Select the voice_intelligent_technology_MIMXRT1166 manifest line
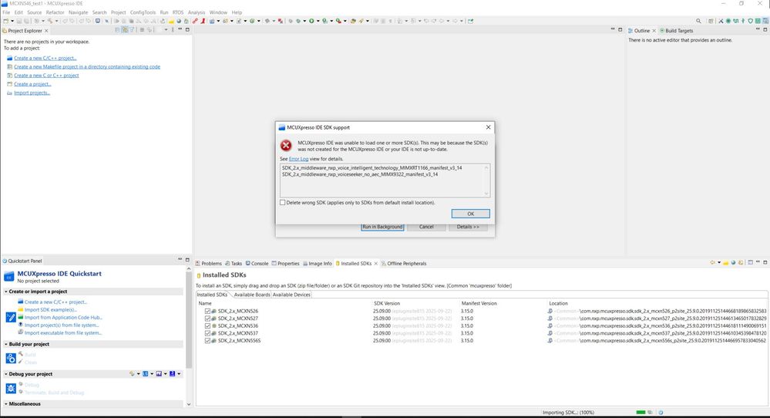The width and height of the screenshot is (770, 418). [372, 168]
